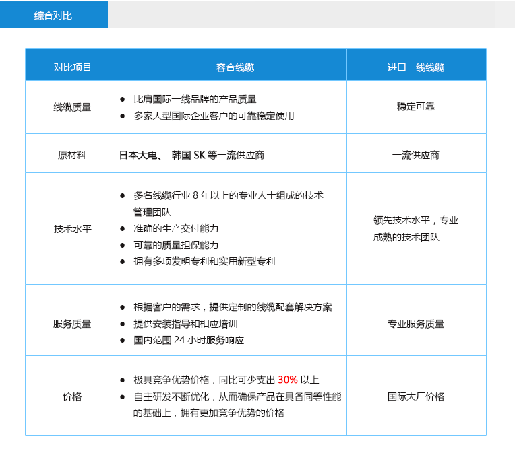The image size is (515, 449).
Task: Click the 一流供应商 cell in import column
Action: 415,155
